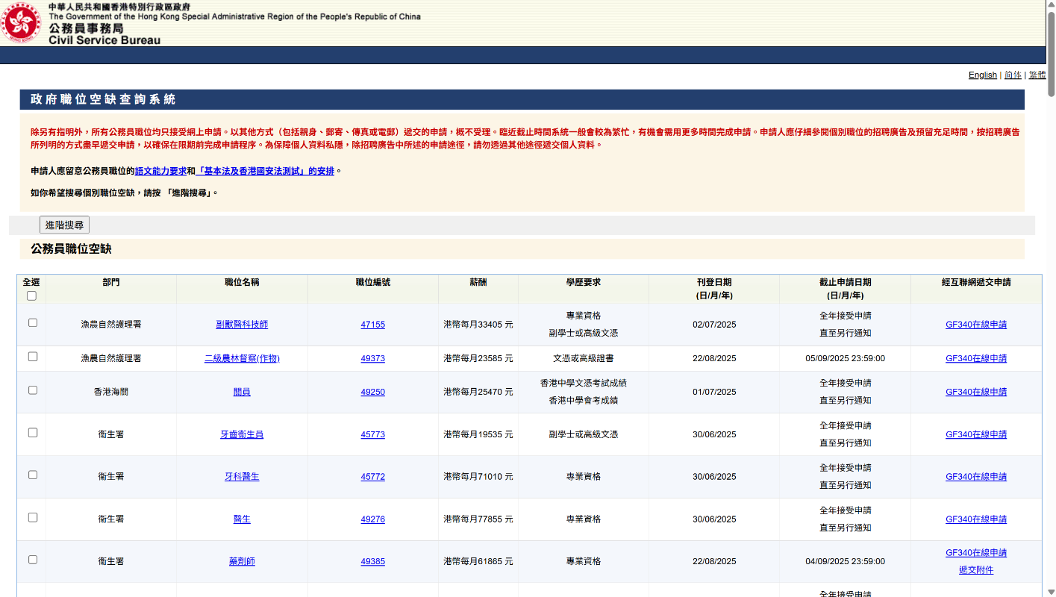The width and height of the screenshot is (1056, 597).
Task: Click the scrollbar down arrow
Action: (1051, 592)
